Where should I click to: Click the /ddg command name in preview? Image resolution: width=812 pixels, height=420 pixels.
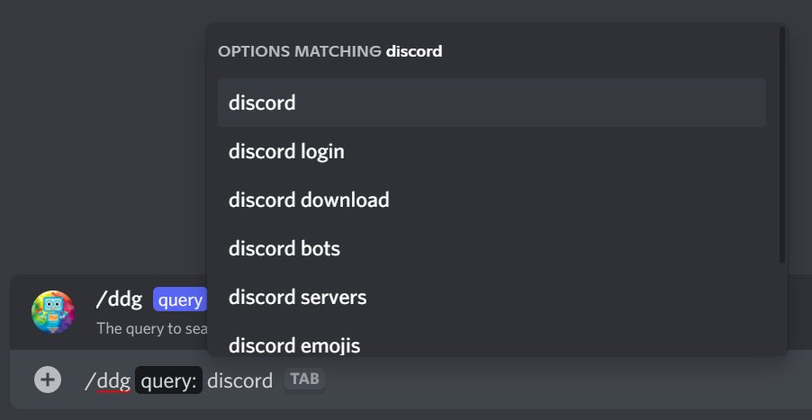[119, 299]
